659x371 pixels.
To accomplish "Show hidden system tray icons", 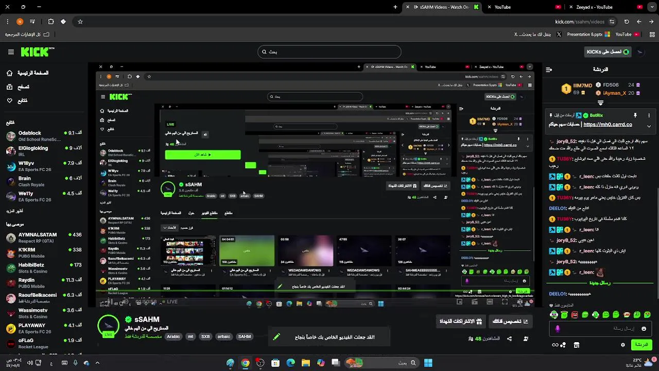I will [x=97, y=363].
